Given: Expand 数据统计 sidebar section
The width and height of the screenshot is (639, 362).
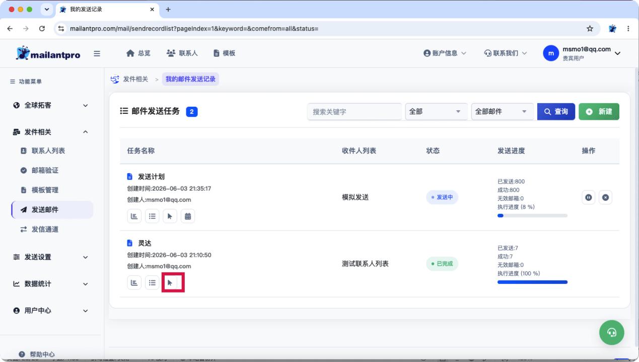Looking at the screenshot, I should [x=50, y=283].
